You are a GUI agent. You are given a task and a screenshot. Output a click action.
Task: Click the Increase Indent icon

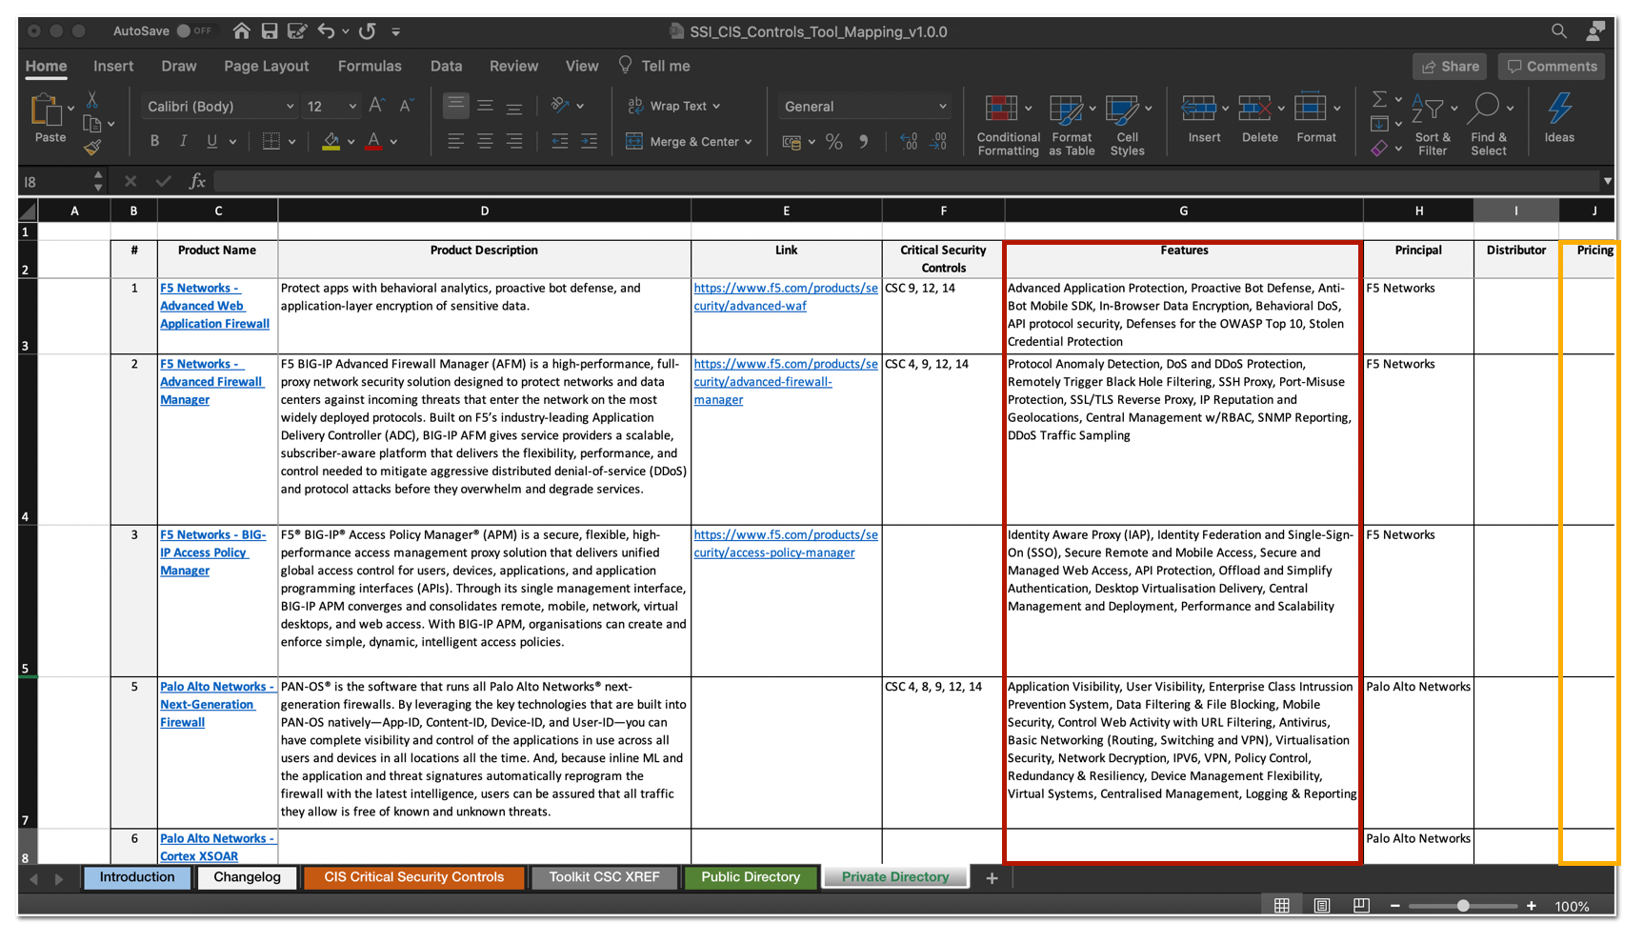tap(589, 141)
